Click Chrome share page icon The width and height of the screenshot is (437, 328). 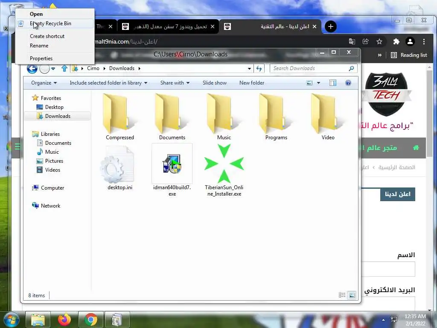pos(365,41)
